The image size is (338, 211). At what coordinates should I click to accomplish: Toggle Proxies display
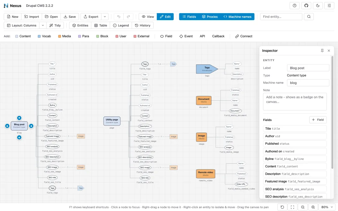pos(210,17)
